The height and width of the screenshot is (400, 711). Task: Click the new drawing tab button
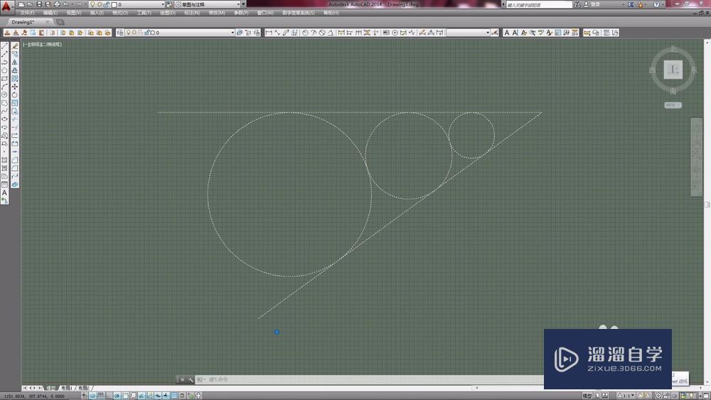[60, 22]
